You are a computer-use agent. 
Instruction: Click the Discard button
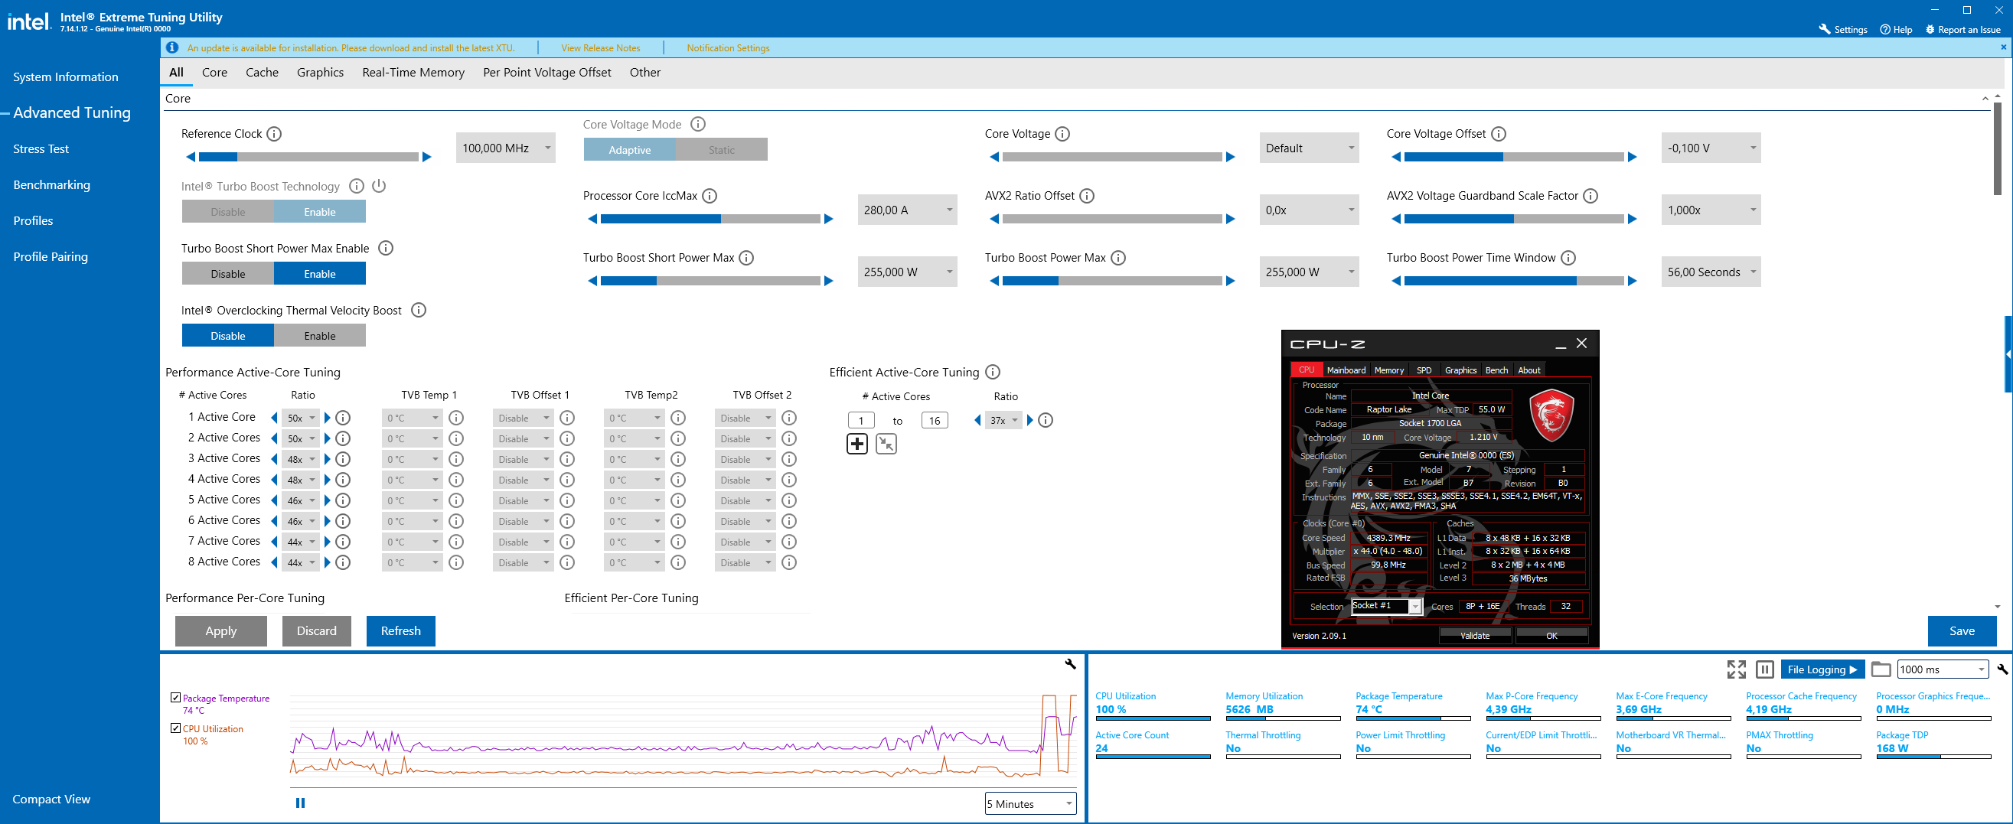tap(316, 630)
